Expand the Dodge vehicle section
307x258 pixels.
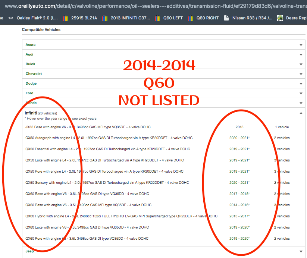pyautogui.click(x=301, y=84)
